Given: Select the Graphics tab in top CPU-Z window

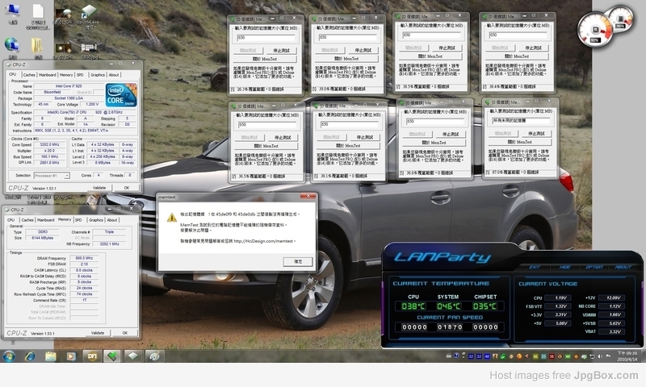Looking at the screenshot, I should [x=97, y=75].
